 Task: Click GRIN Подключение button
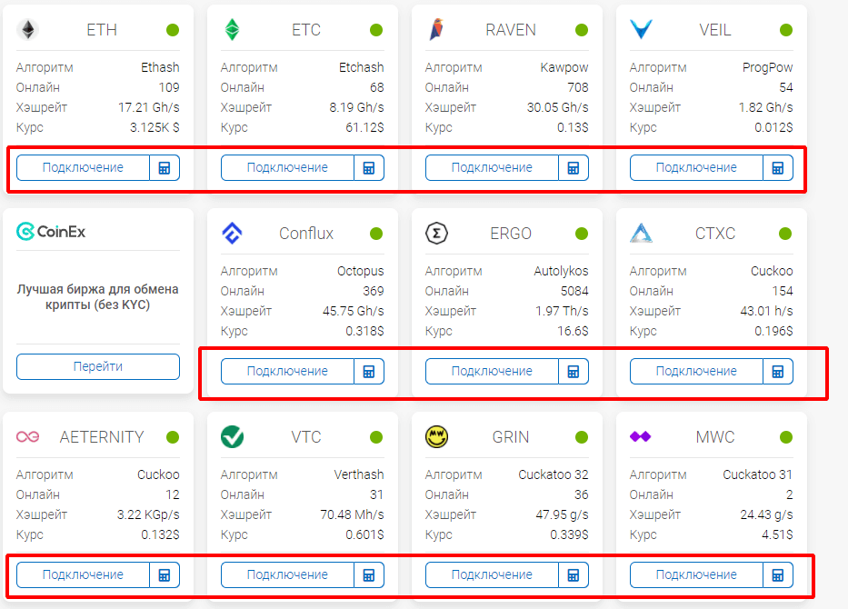492,575
